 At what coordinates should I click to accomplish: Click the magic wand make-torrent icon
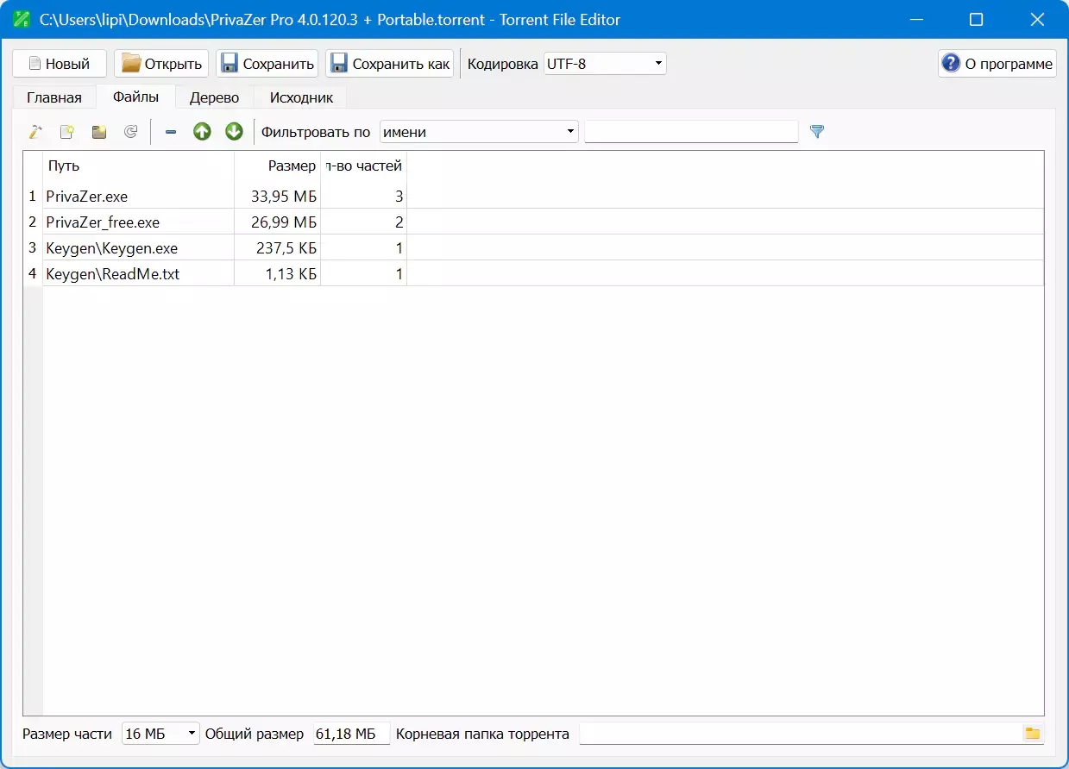(x=35, y=132)
